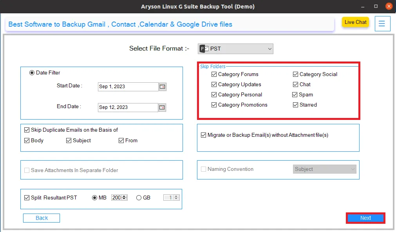Open the Start Date calendar picker icon
This screenshot has width=396, height=232.
163,87
